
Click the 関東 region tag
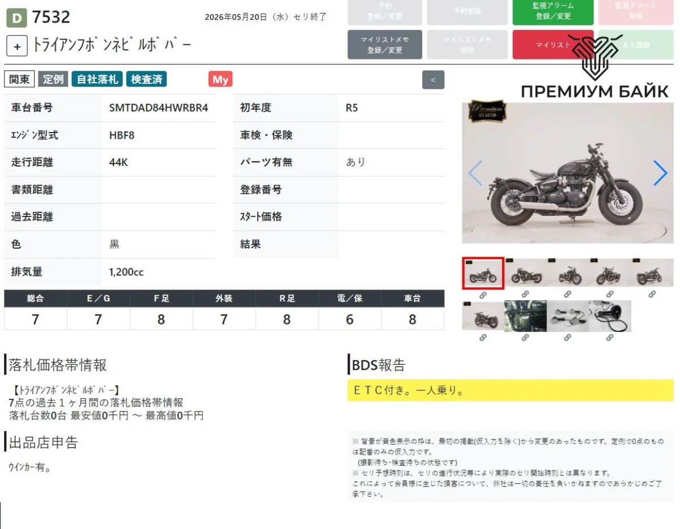pyautogui.click(x=19, y=79)
